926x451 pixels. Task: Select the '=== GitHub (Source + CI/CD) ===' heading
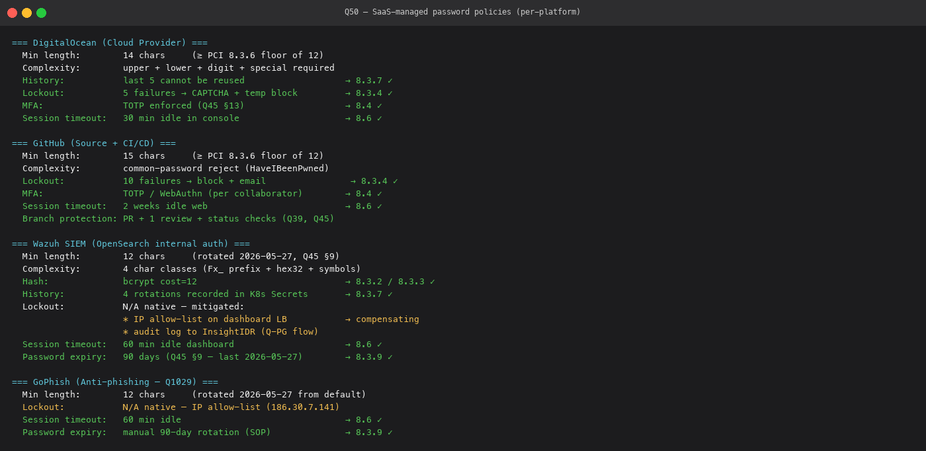(94, 143)
